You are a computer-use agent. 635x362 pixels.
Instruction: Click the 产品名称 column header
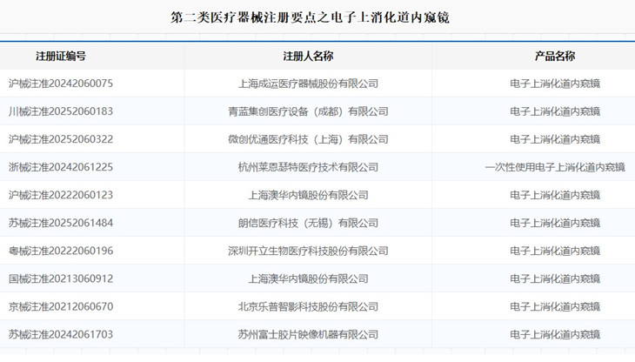554,56
